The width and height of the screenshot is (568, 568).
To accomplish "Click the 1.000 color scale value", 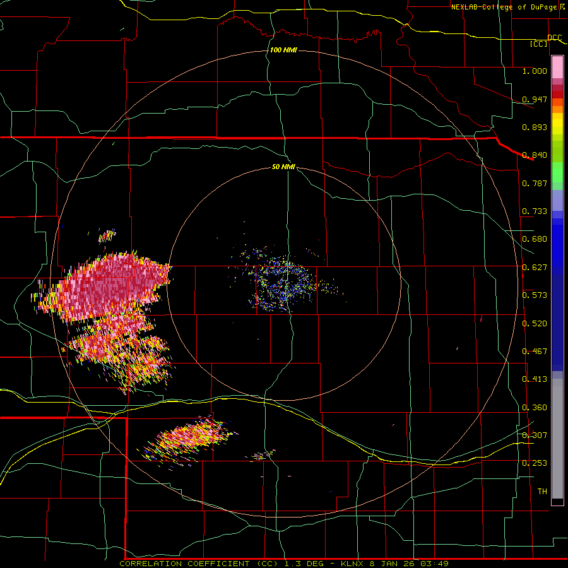I will coord(535,71).
